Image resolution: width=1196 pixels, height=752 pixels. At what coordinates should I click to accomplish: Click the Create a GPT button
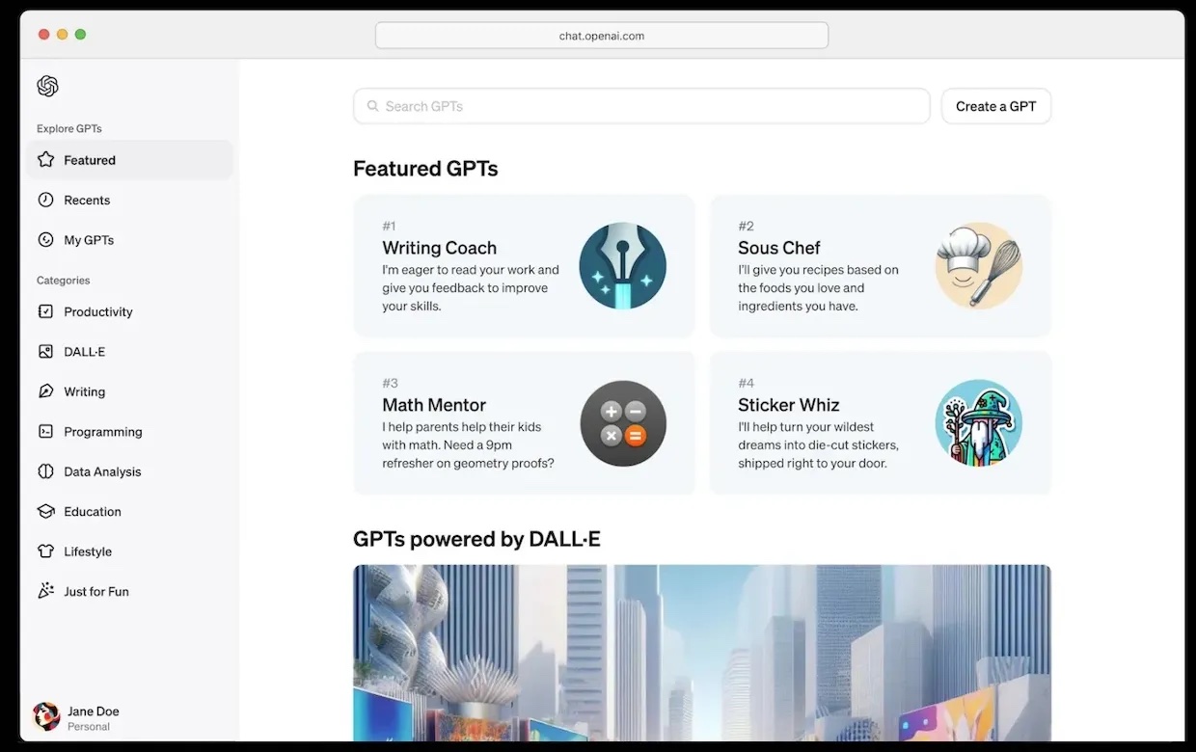[x=996, y=106]
